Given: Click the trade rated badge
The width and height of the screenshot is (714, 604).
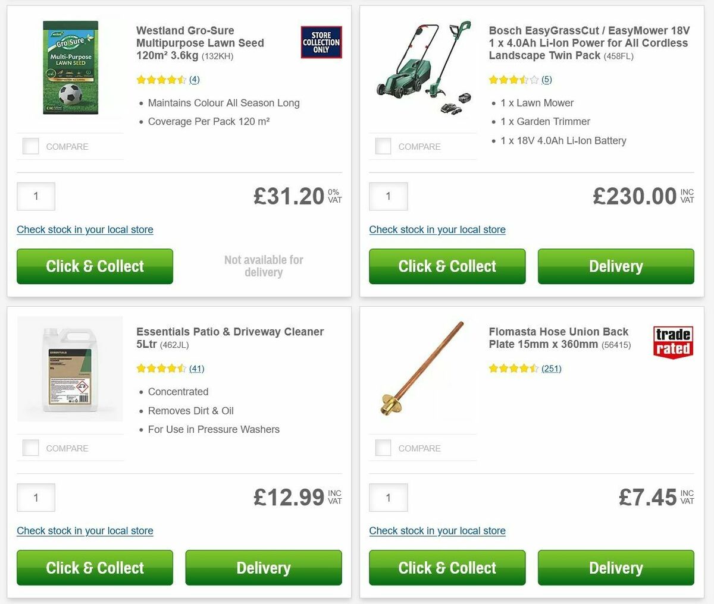Looking at the screenshot, I should click(673, 340).
